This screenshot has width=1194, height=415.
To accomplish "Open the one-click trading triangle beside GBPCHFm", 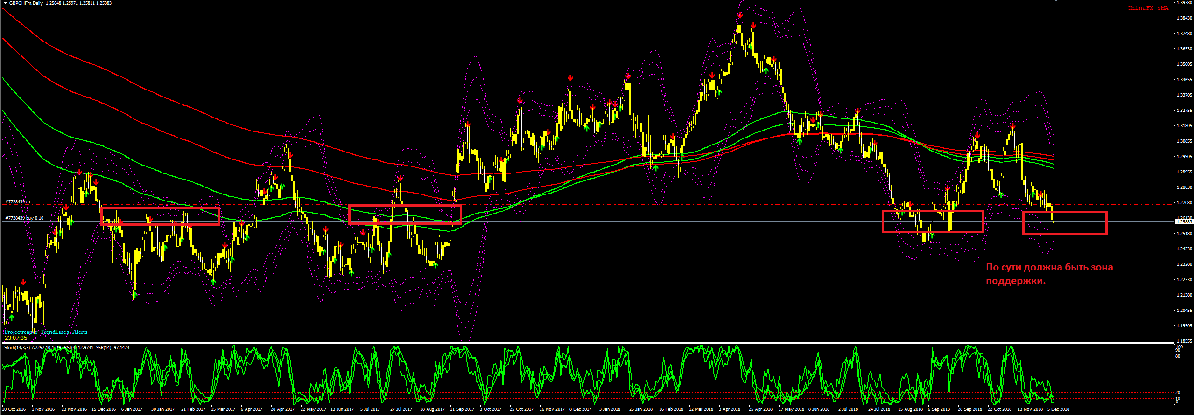I will point(4,3).
